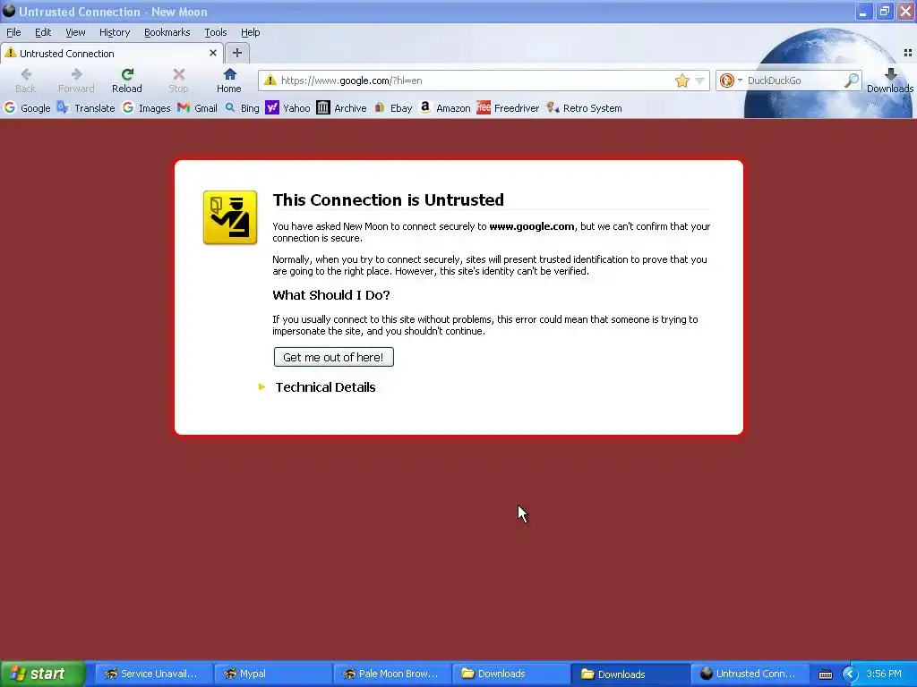Open the Edit menu
Viewport: 917px width, 687px height.
point(43,32)
